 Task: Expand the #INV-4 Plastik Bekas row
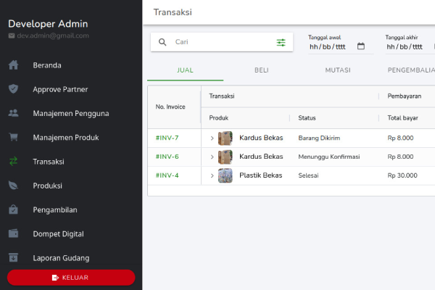tap(212, 175)
